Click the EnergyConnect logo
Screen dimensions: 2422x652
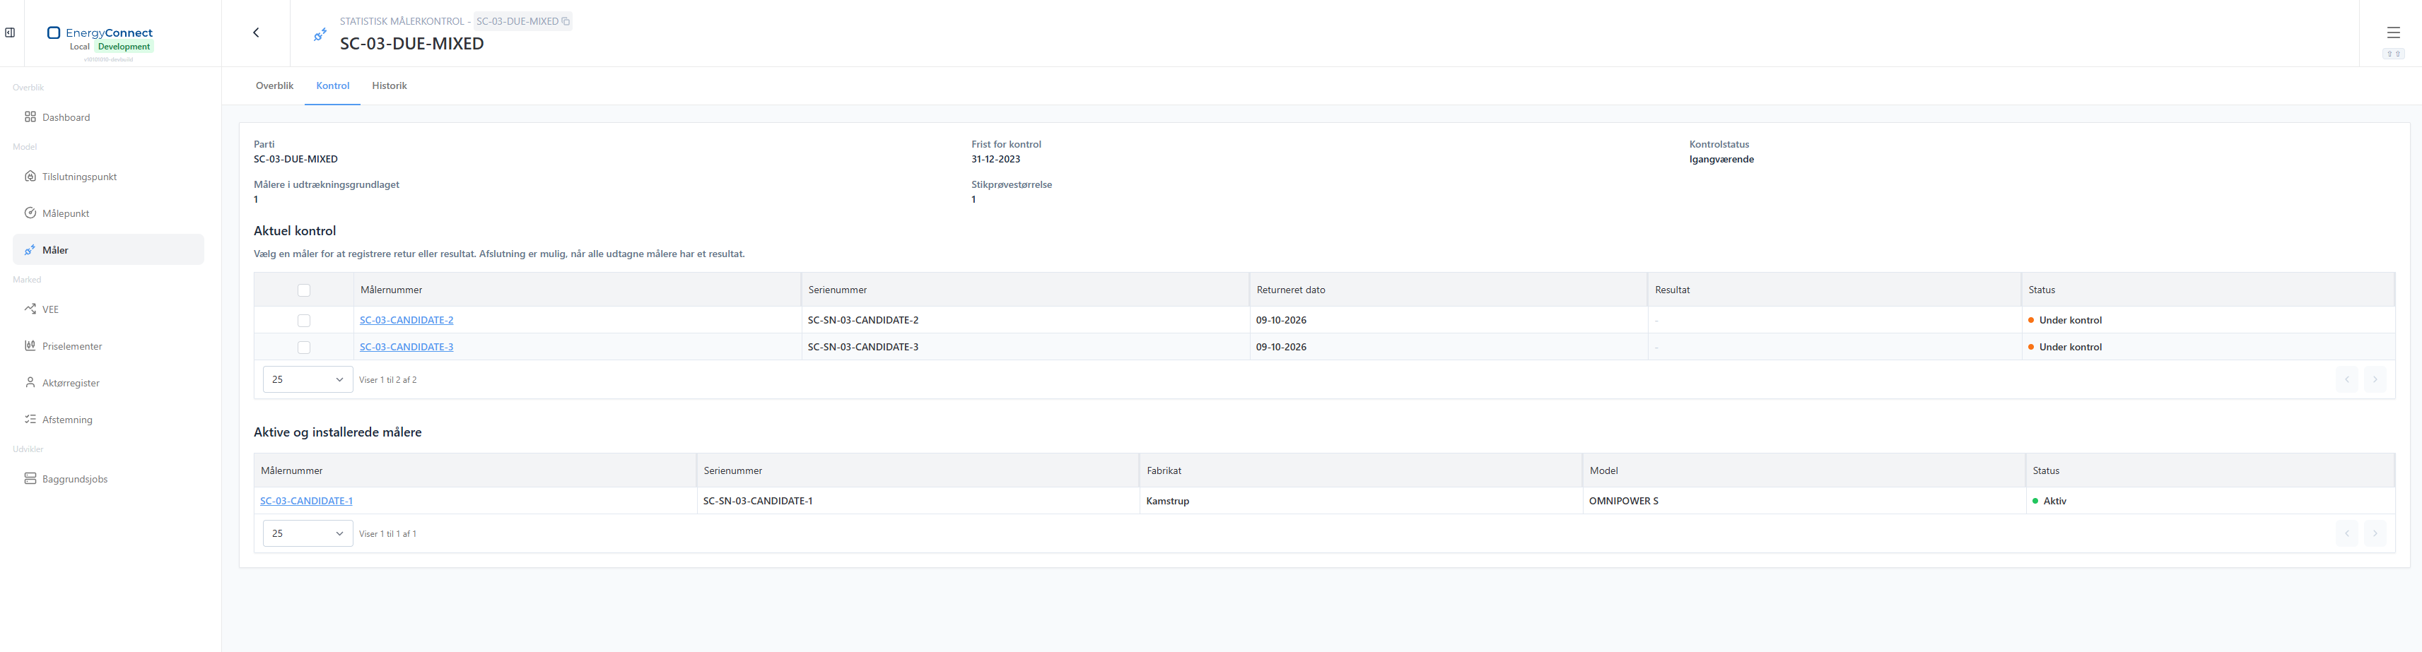point(100,33)
